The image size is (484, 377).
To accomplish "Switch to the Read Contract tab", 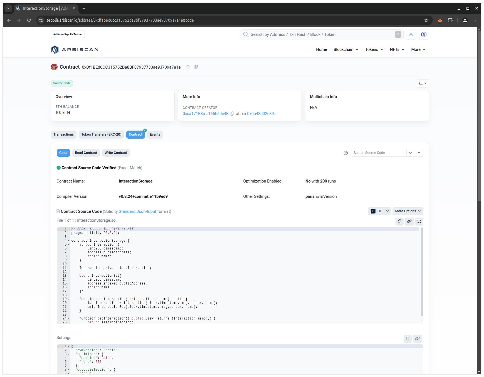I will click(x=86, y=153).
